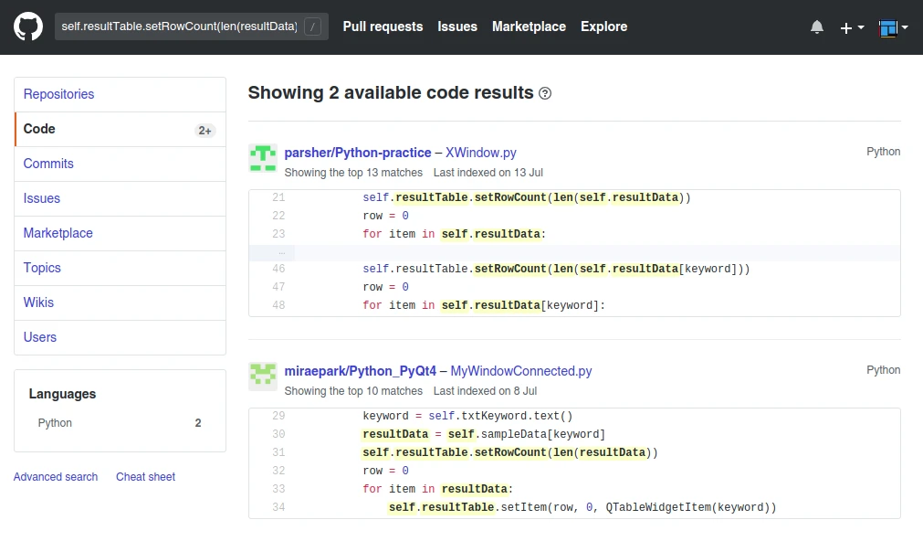Open the XWindow.py file link

pos(481,153)
